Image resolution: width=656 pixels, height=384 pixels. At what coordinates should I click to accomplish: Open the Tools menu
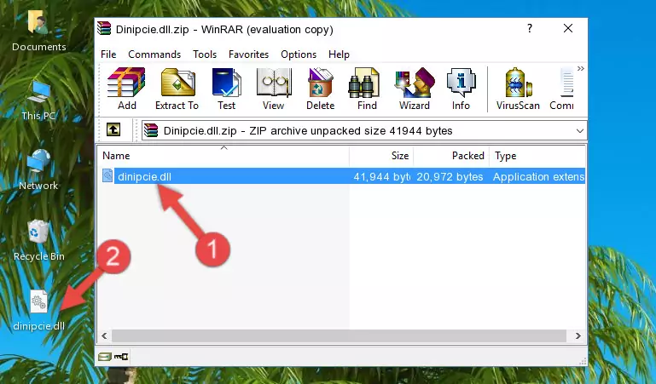(205, 54)
